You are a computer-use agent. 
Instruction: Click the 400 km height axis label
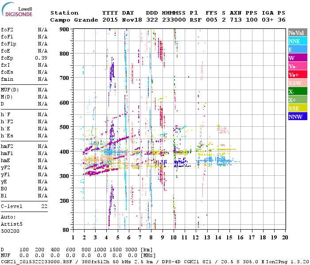point(64,151)
